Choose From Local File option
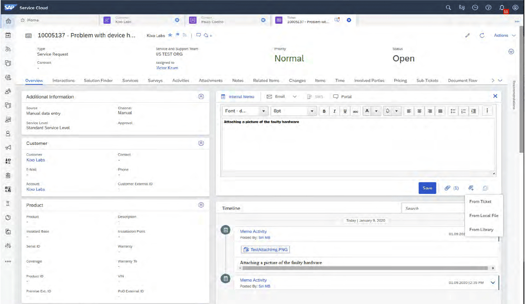The image size is (527, 304). 484,215
